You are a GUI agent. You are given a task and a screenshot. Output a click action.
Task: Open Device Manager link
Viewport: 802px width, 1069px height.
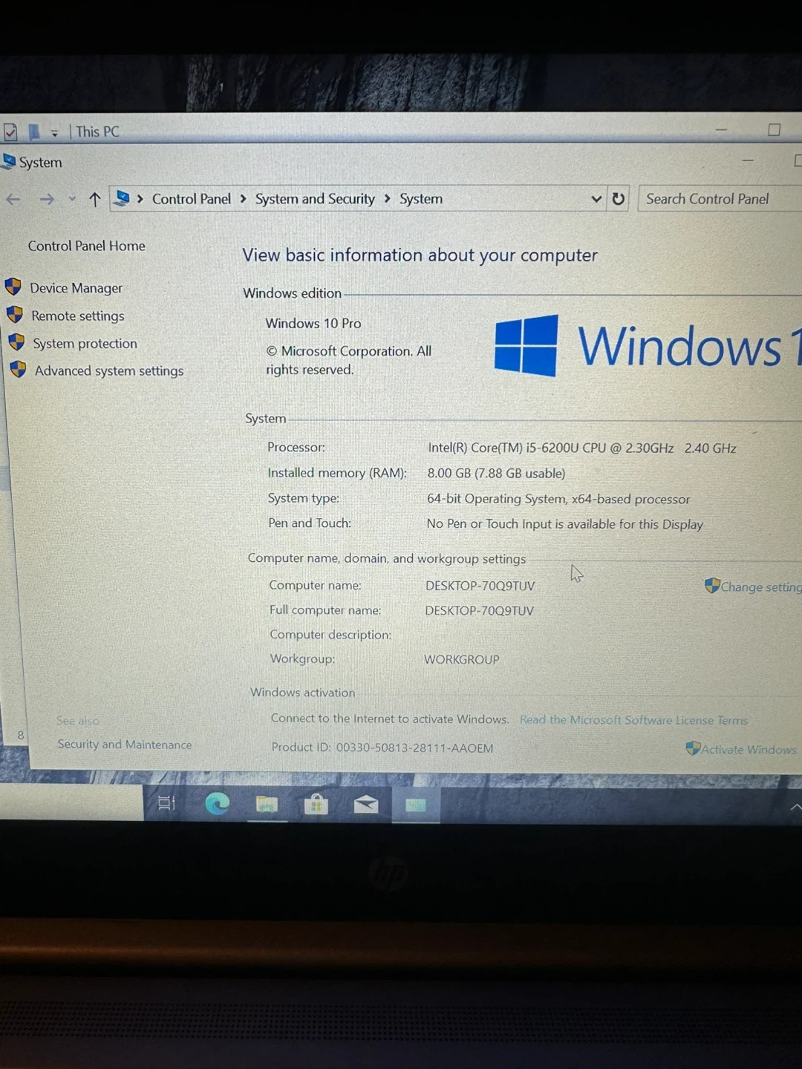76,288
